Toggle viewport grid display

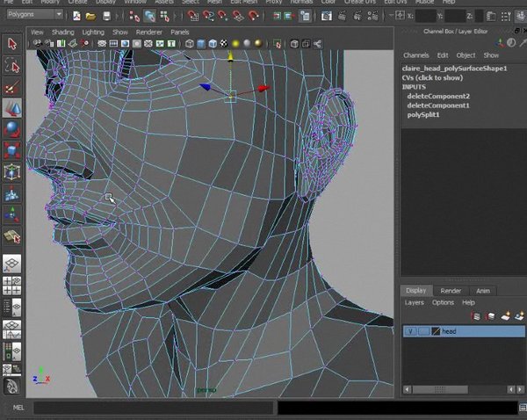coord(102,44)
